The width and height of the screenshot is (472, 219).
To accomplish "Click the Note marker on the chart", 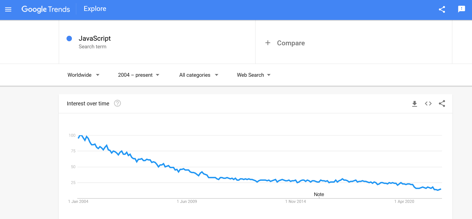I will tap(319, 194).
